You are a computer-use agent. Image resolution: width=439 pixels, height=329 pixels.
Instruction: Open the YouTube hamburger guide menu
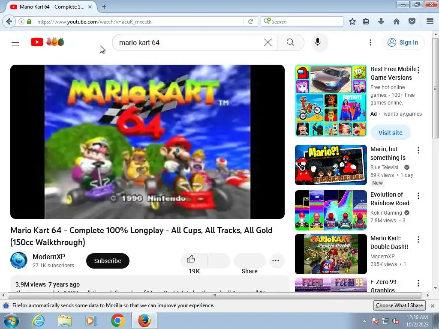click(x=15, y=42)
